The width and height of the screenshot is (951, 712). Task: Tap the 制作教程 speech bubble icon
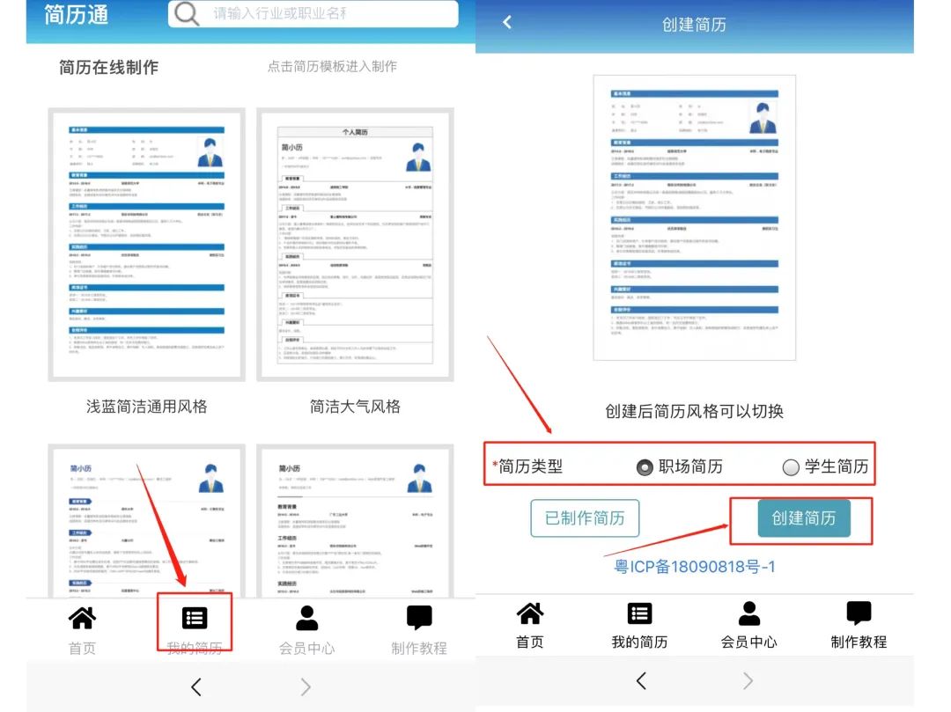(418, 619)
